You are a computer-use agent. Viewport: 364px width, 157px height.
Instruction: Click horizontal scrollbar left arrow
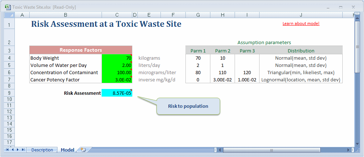220,150
